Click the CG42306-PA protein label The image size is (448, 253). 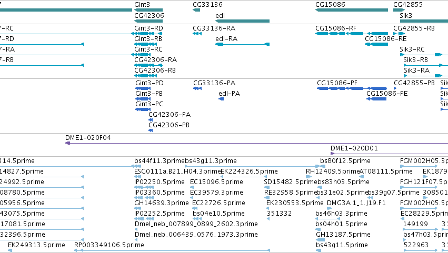[x=170, y=115]
